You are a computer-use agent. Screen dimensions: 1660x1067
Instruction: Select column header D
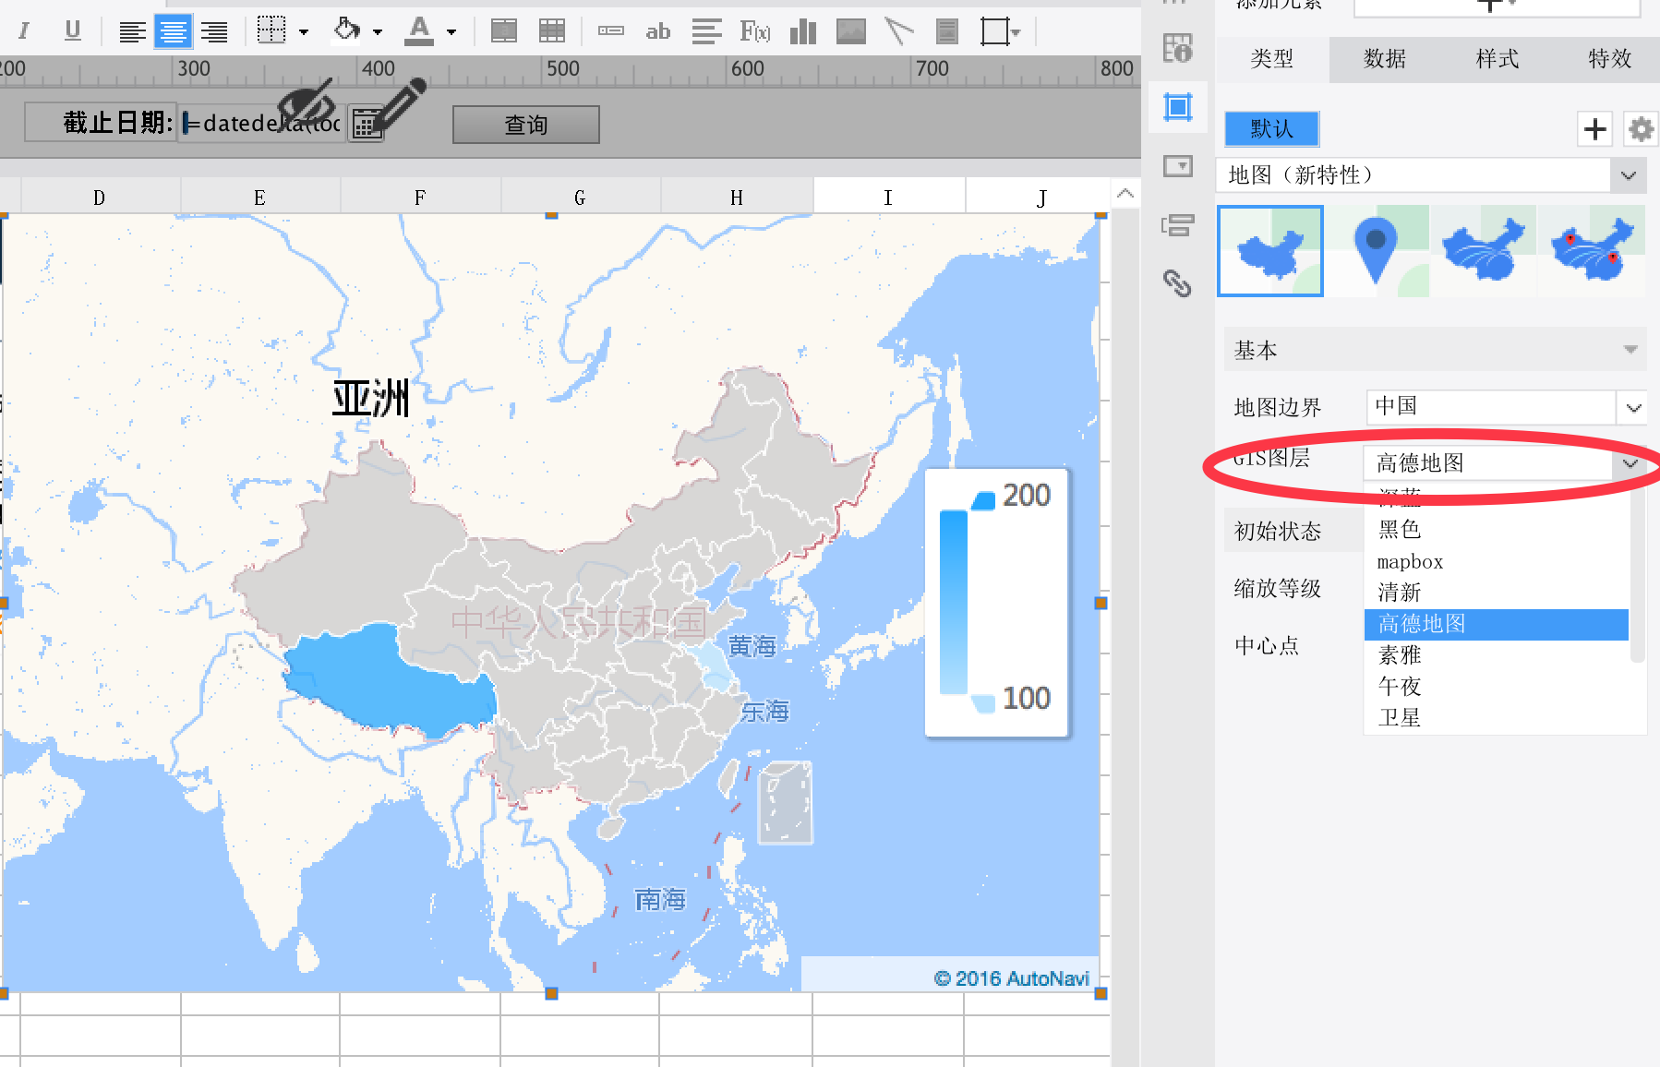(100, 197)
